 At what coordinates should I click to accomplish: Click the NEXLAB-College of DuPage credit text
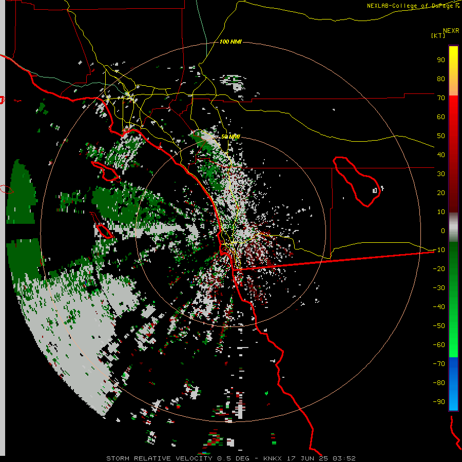tap(413, 6)
